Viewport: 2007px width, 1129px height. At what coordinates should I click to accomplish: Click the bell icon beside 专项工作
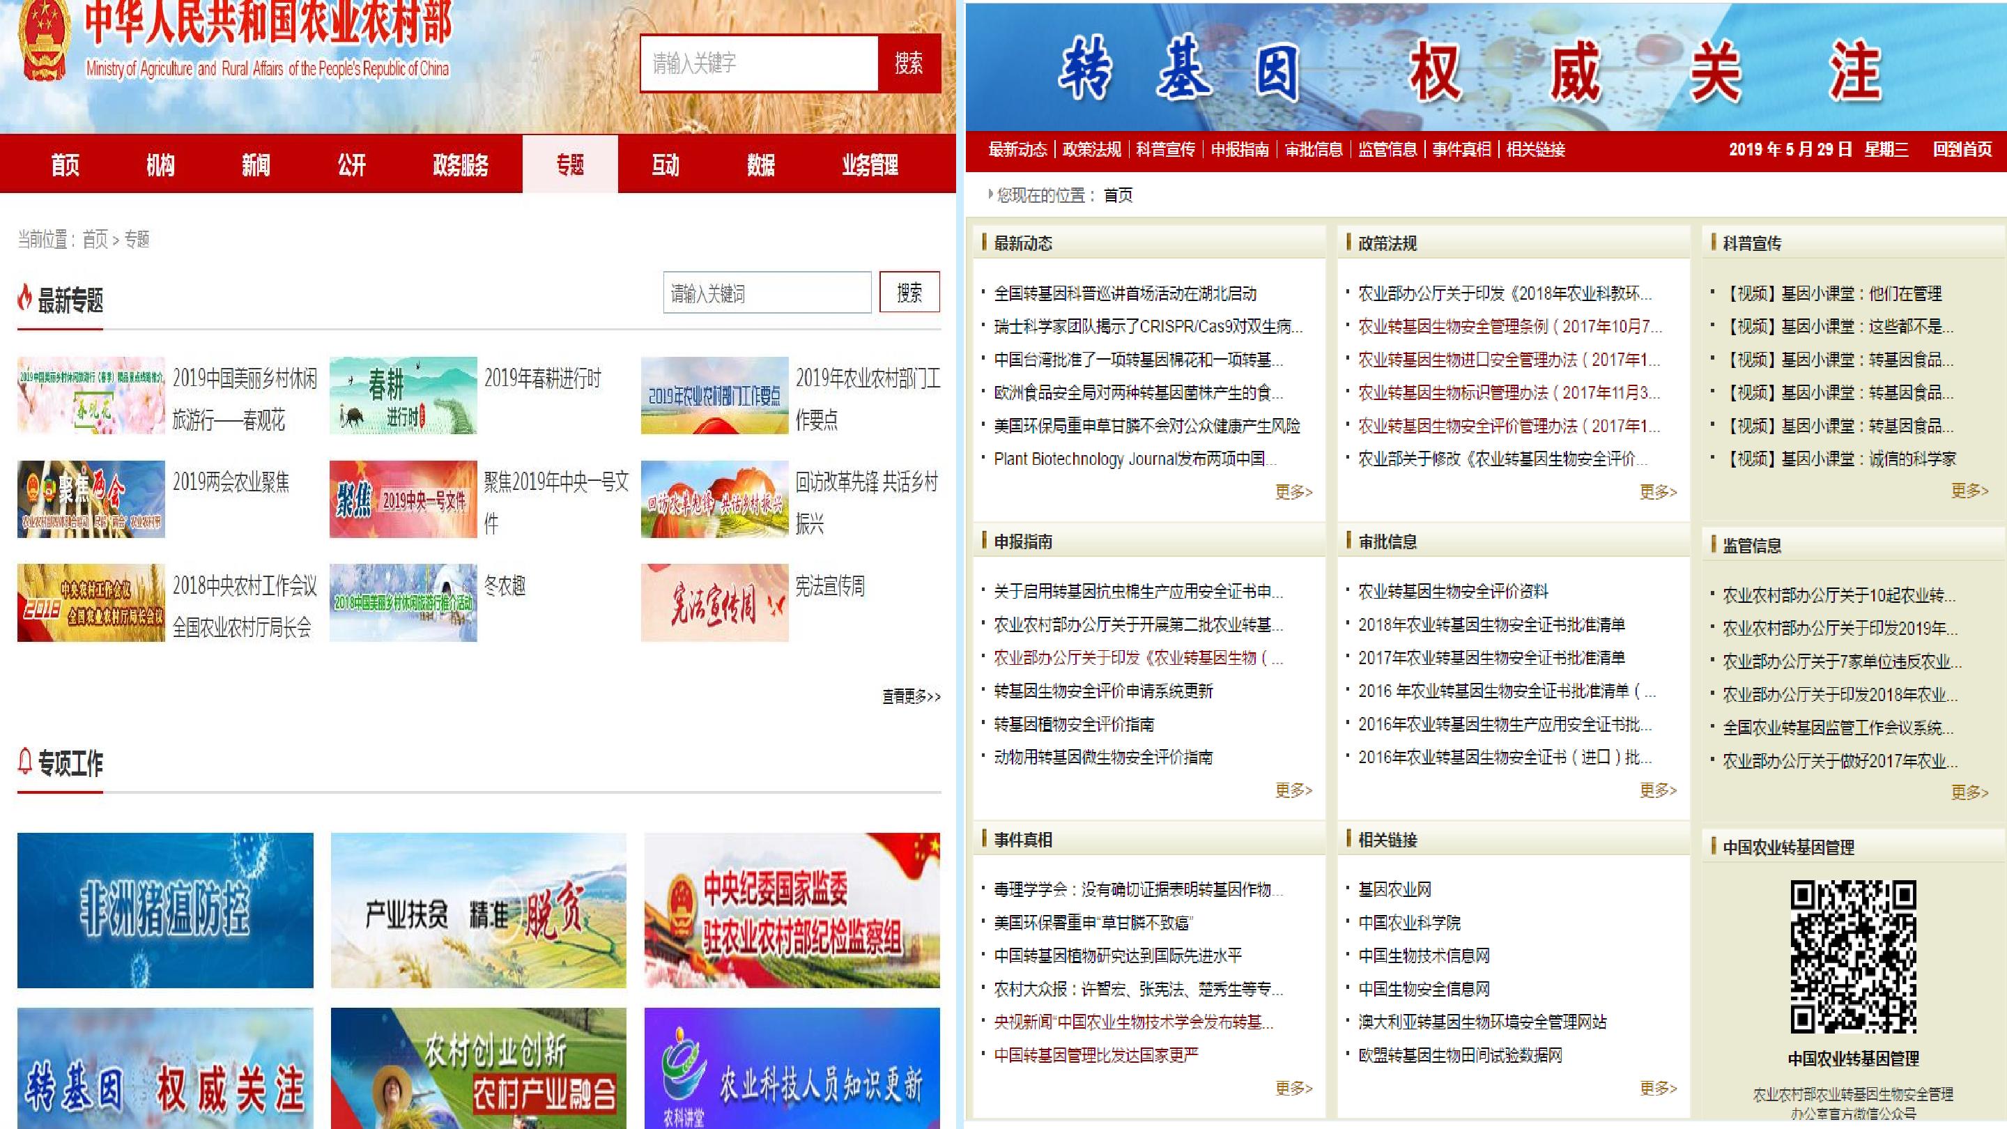[25, 761]
